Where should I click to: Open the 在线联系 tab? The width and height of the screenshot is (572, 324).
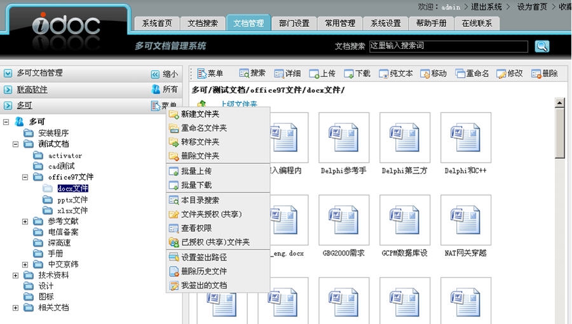(x=477, y=24)
